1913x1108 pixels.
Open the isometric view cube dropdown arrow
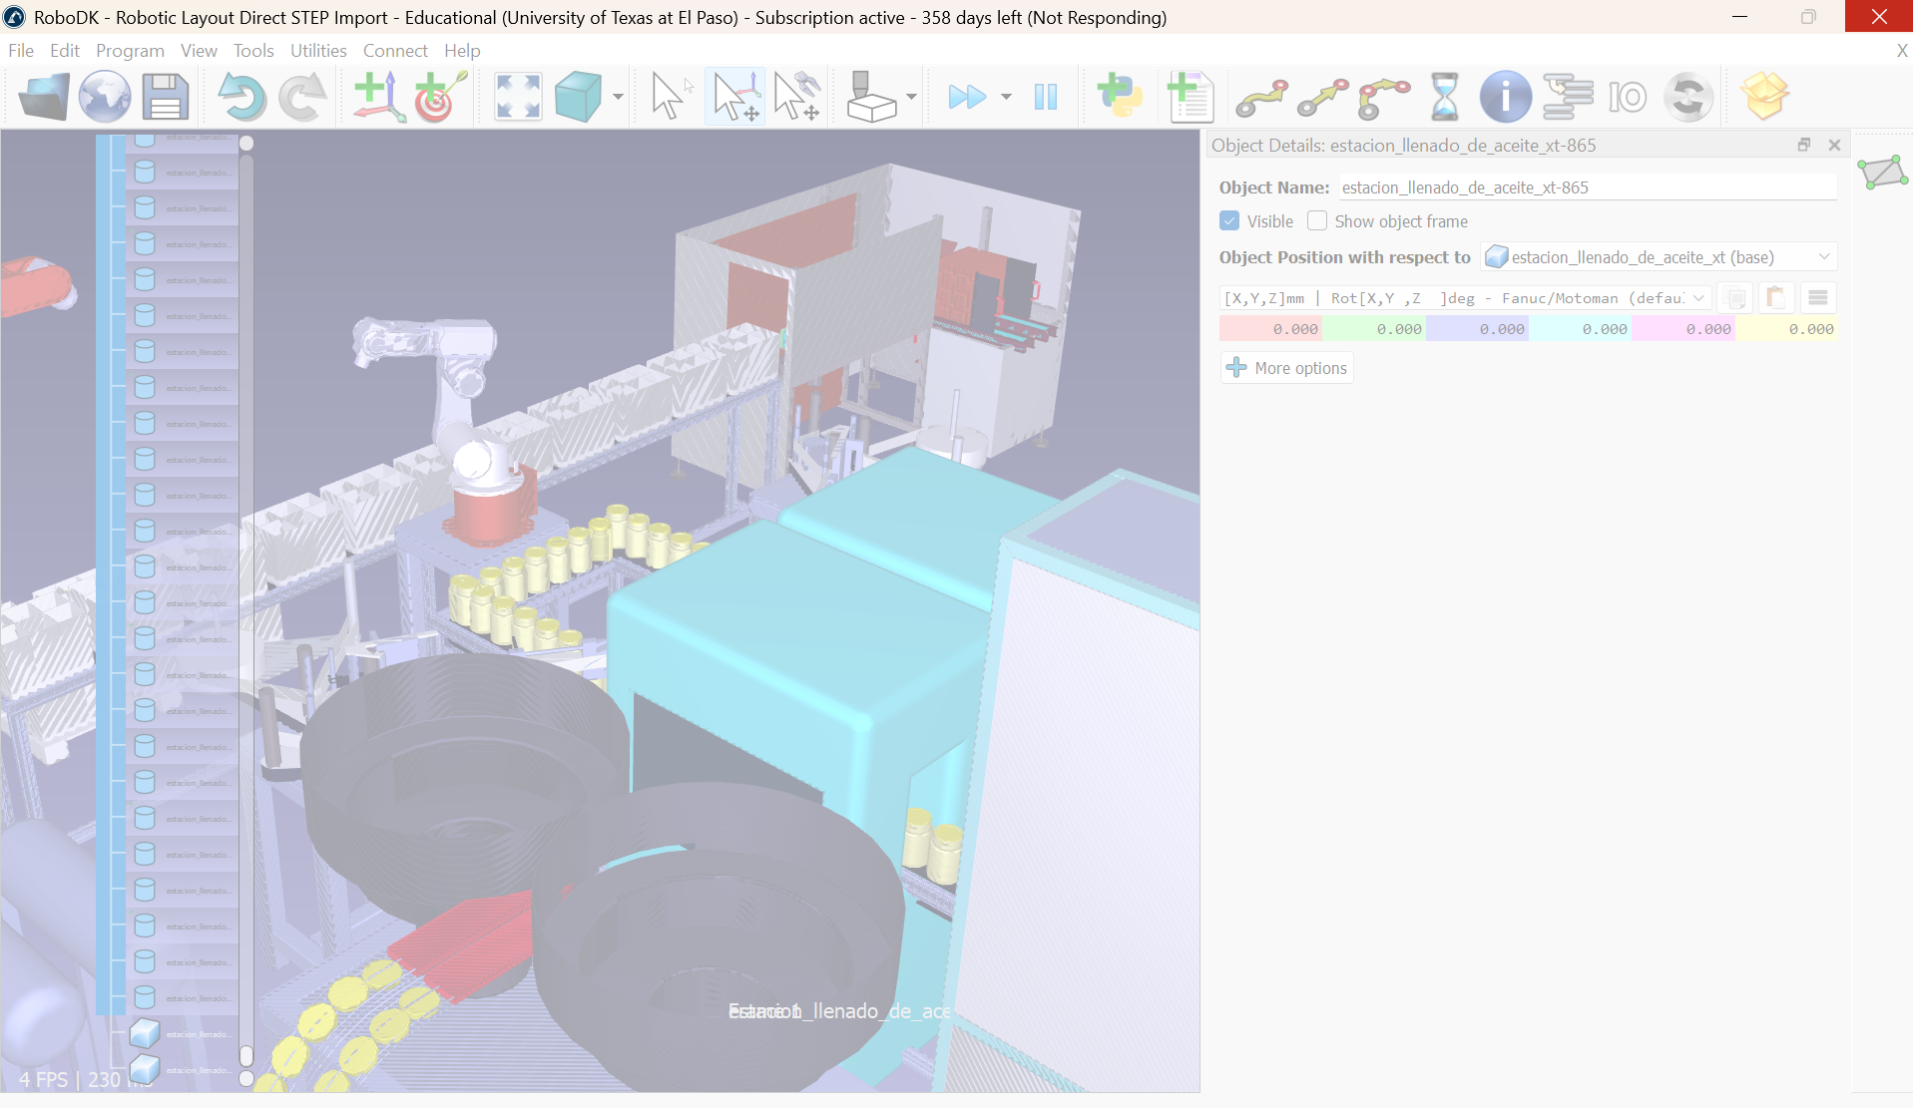pyautogui.click(x=618, y=97)
